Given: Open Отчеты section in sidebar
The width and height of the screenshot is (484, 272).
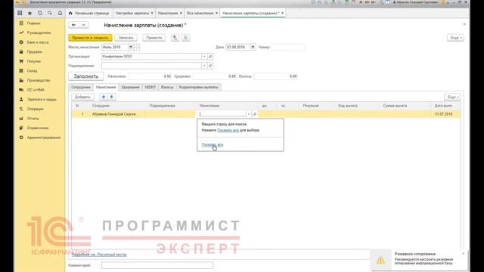Looking at the screenshot, I should (x=33, y=119).
